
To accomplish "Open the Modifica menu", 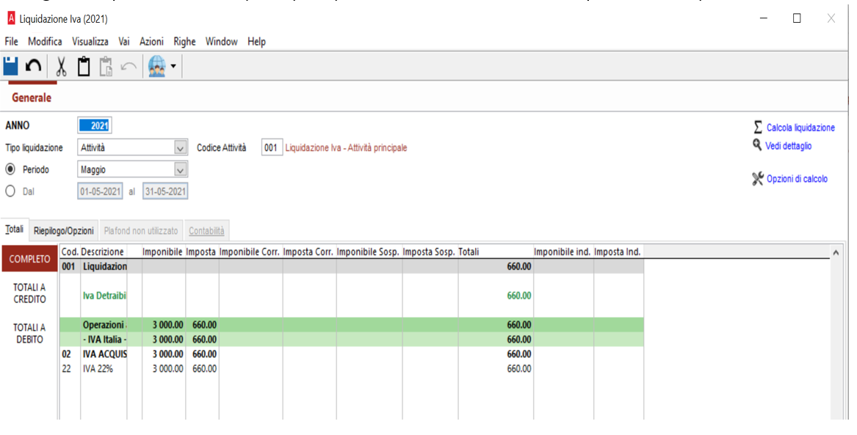I will coord(45,42).
